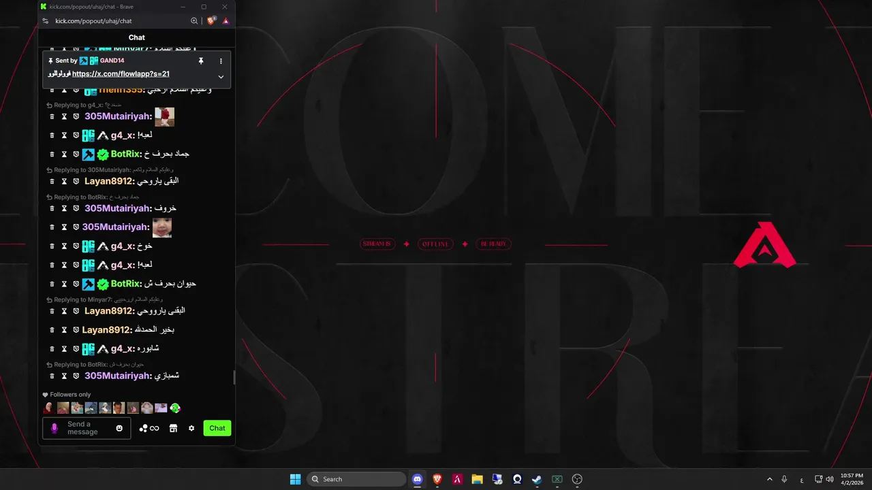Open the Arabic language input indicator
Viewport: 872px width, 490px height.
pyautogui.click(x=801, y=479)
